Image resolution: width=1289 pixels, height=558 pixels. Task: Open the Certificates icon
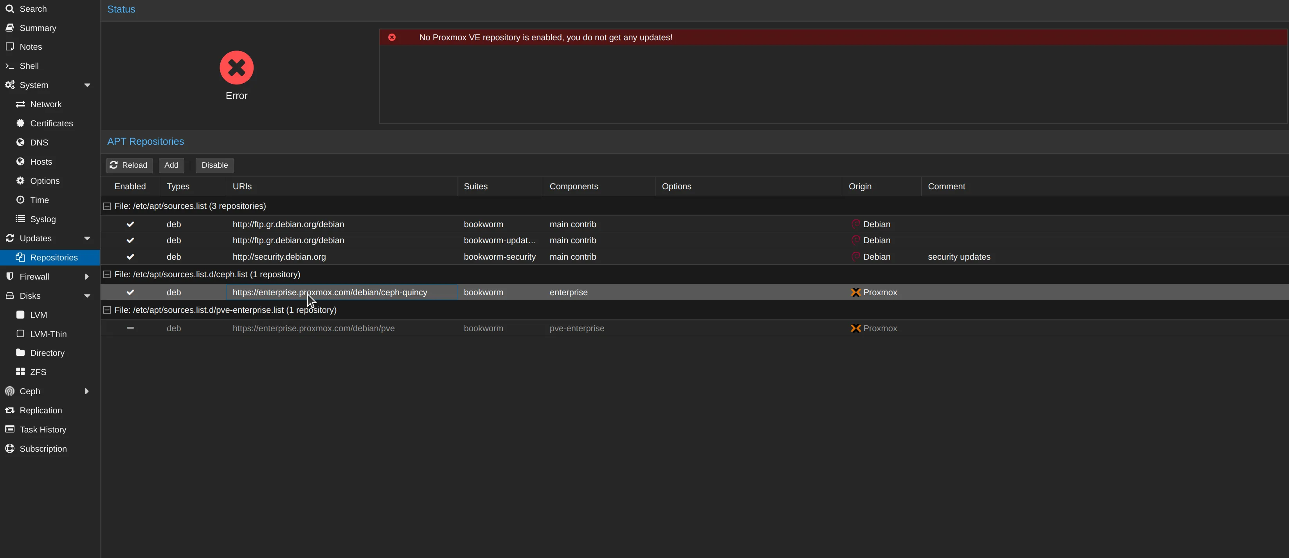pos(20,123)
